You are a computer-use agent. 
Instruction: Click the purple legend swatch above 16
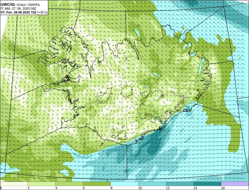[235, 184]
